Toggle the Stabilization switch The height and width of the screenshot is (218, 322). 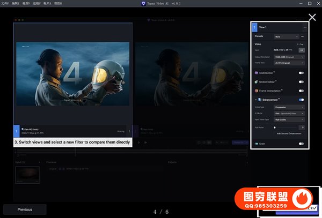coord(301,72)
